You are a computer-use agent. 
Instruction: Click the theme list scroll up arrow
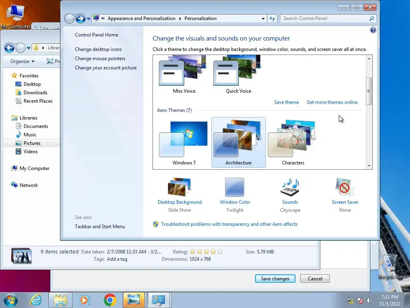[x=369, y=59]
